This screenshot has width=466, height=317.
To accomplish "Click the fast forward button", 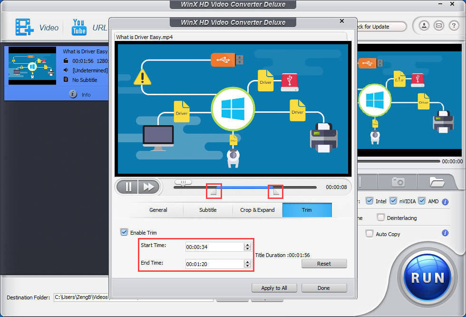I will click(148, 187).
